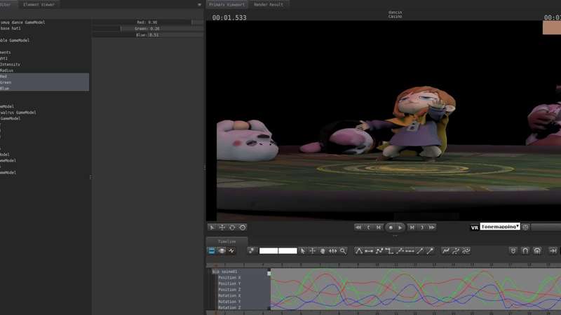This screenshot has height=315, width=561.
Task: Apply the spline tangent curve tool
Action: tap(379, 251)
